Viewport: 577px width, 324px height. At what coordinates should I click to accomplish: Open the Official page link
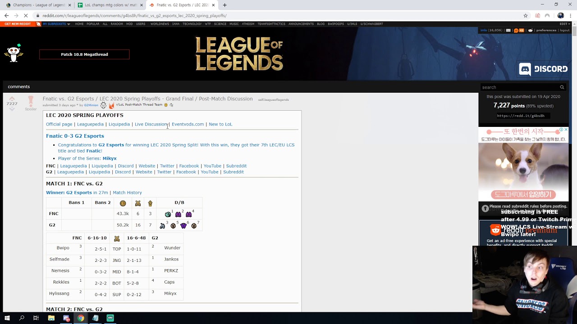[59, 124]
